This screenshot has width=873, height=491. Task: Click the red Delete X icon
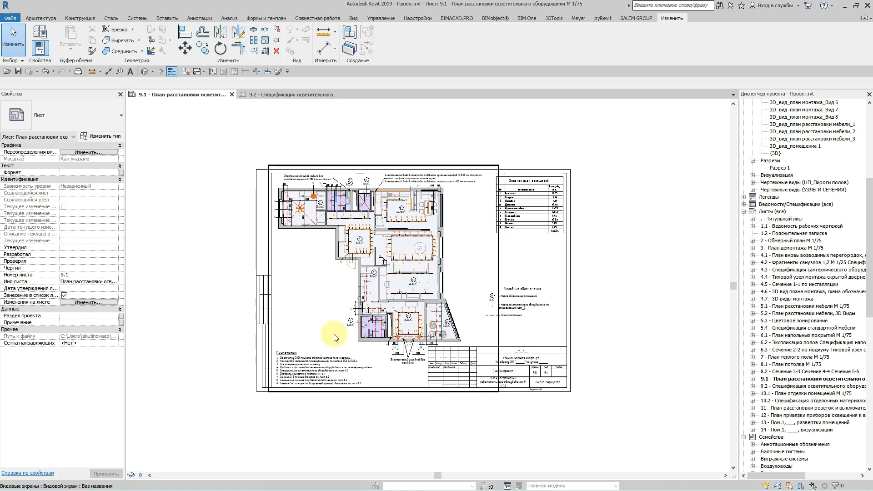[276, 51]
